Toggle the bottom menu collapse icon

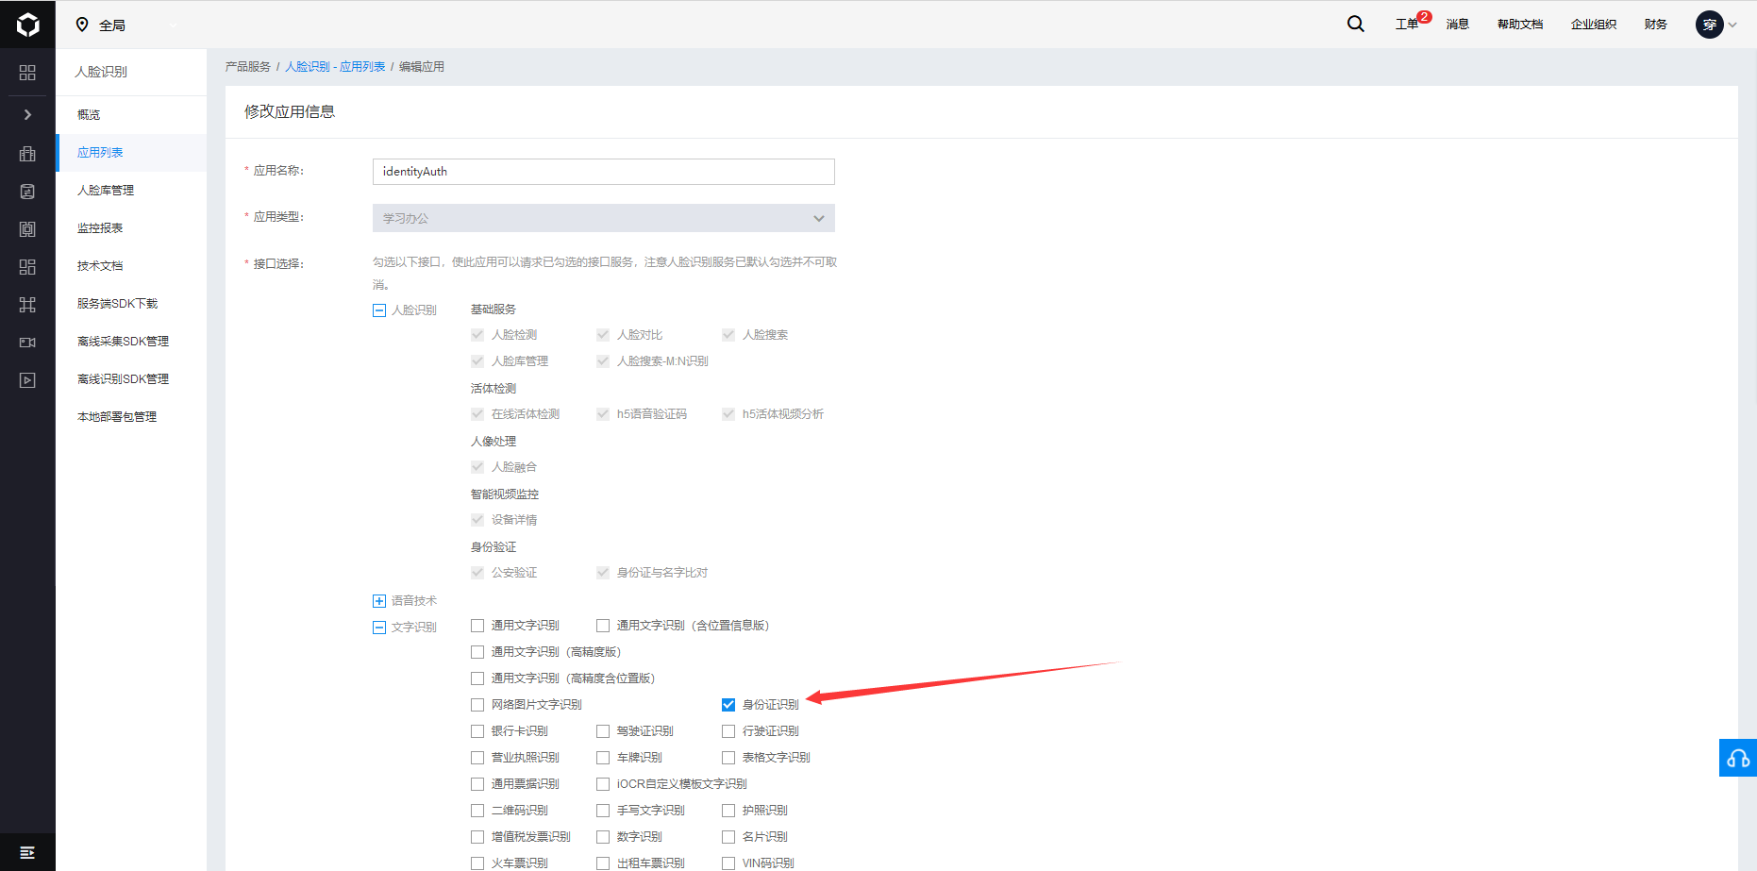(x=27, y=852)
